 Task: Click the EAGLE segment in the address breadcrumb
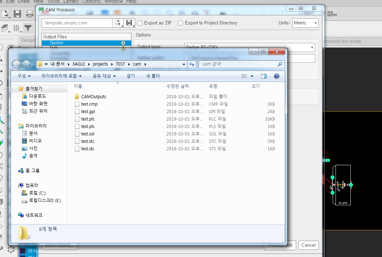click(x=79, y=64)
